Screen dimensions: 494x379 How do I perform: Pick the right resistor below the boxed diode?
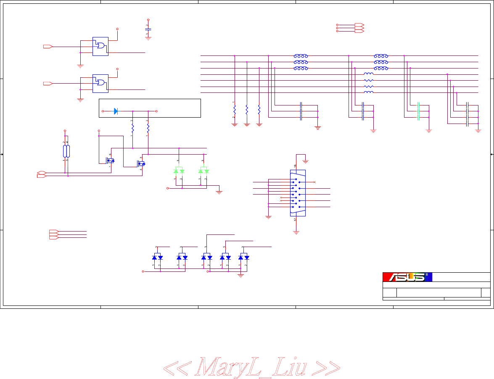(x=148, y=128)
